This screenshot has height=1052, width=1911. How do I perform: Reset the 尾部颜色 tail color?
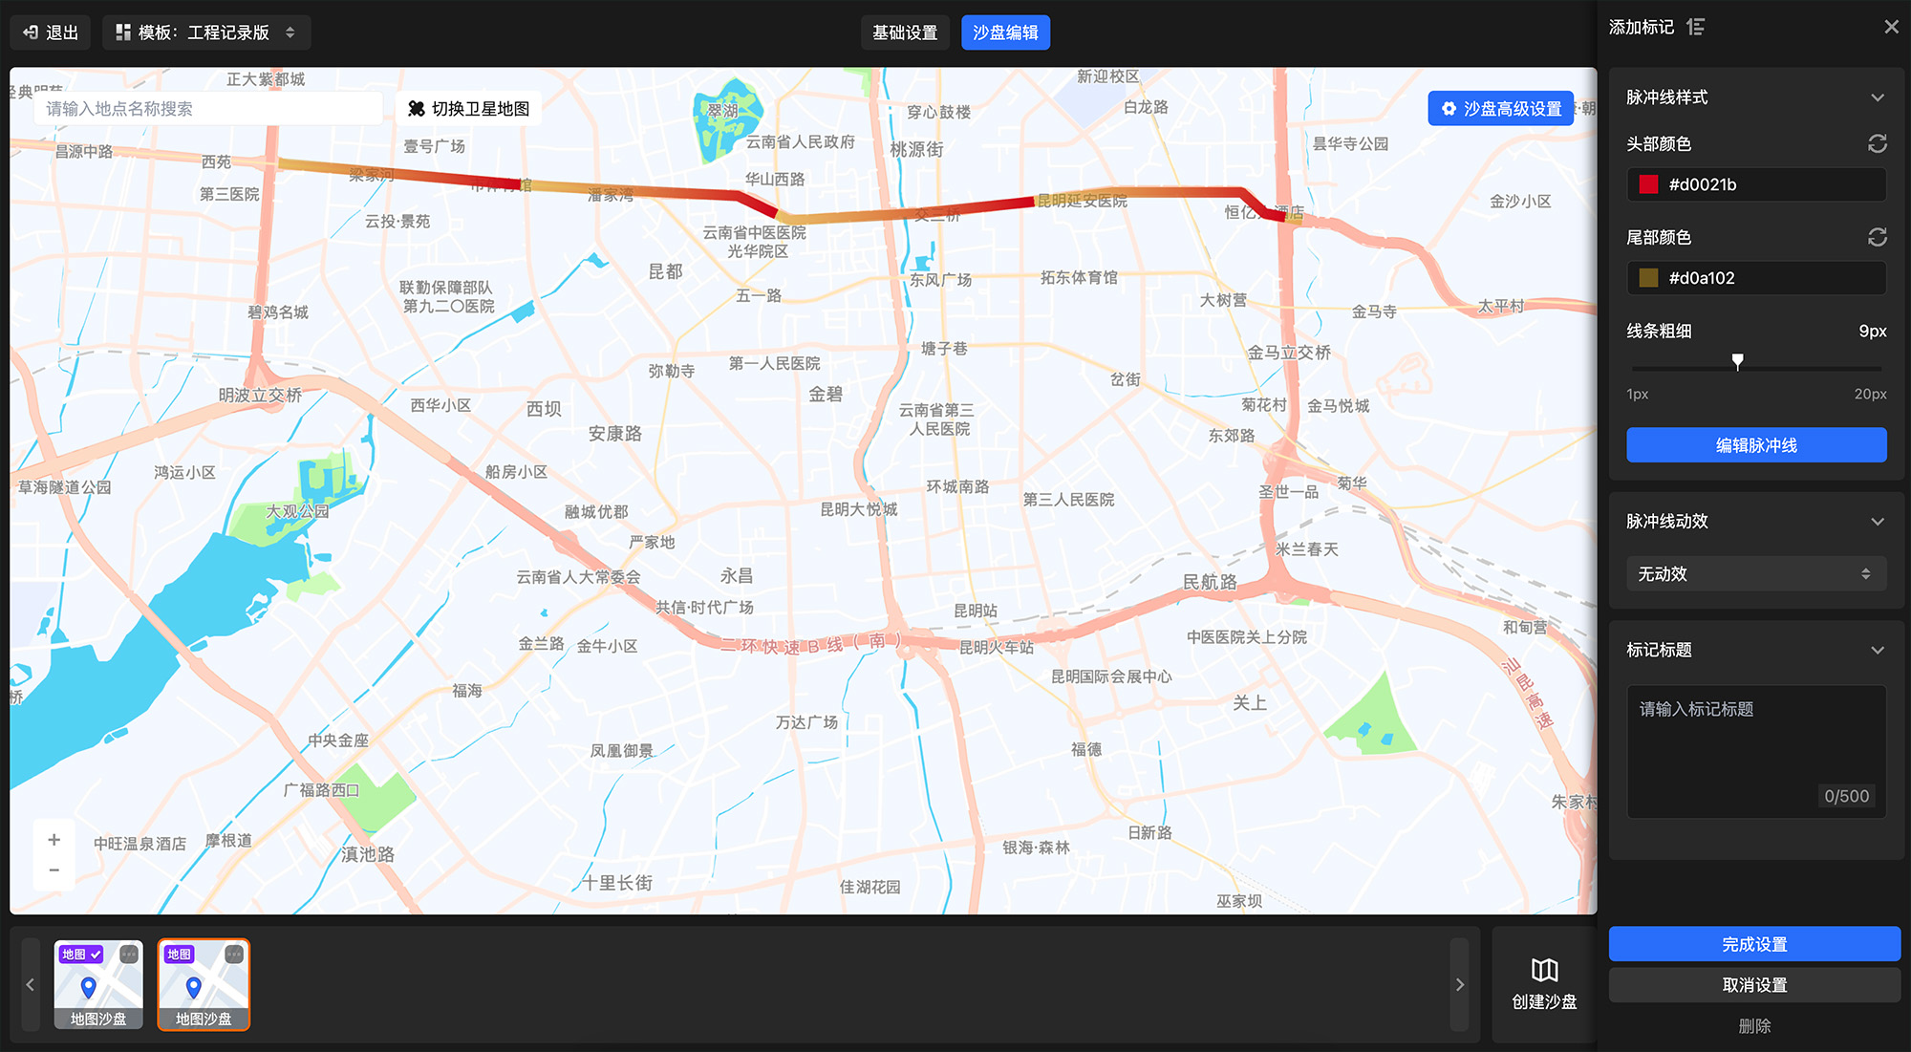(x=1877, y=237)
